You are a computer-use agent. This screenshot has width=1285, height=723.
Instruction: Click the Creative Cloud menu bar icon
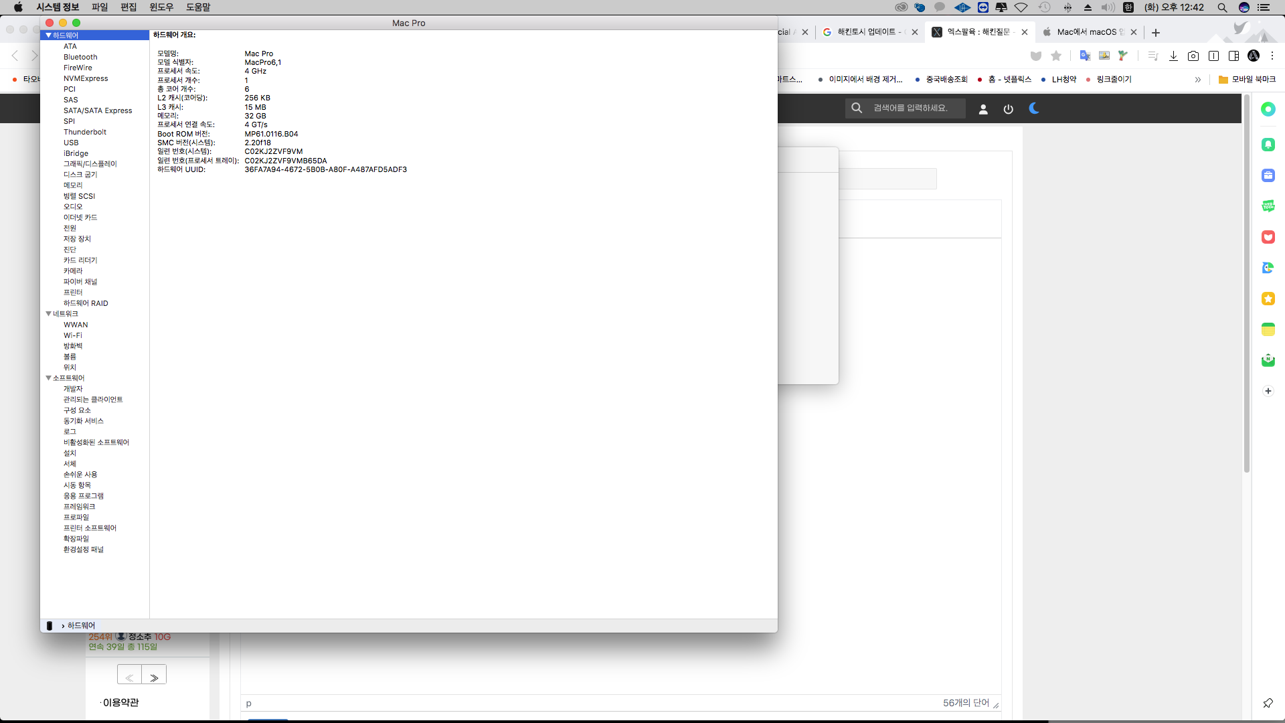point(902,7)
